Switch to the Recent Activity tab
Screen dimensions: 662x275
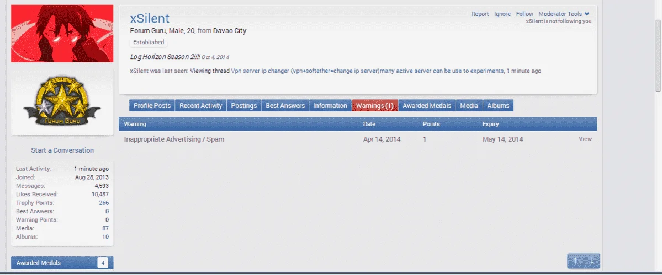point(200,105)
